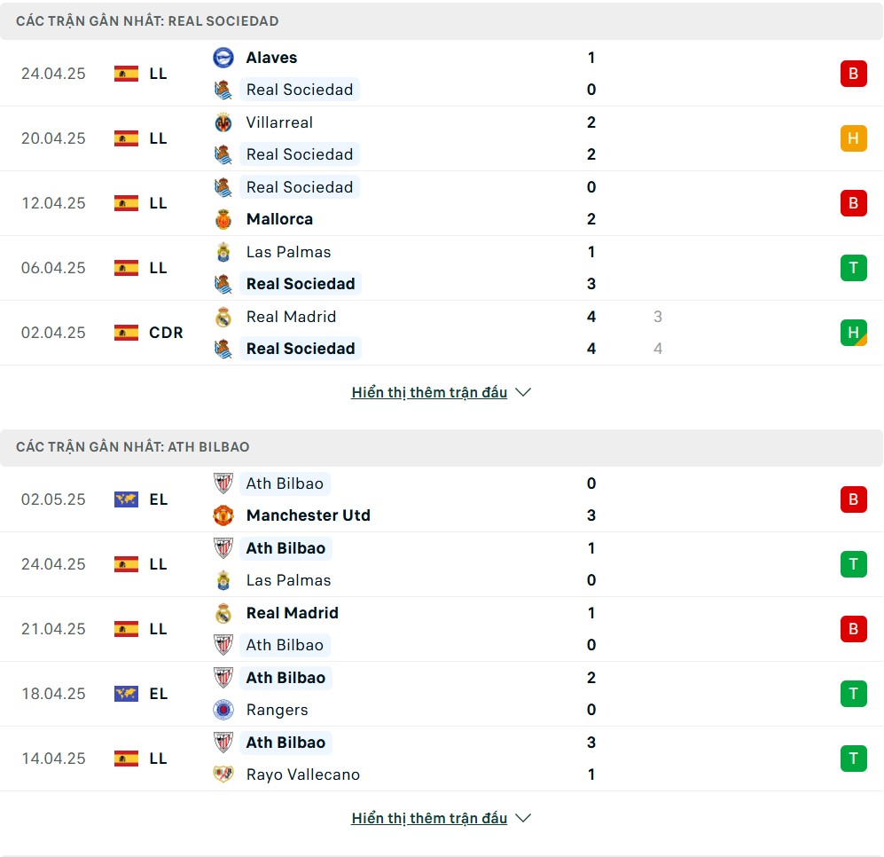Viewport: 884px width, 857px height.
Task: Click the orange H badge for Villarreal match
Action: (x=854, y=138)
